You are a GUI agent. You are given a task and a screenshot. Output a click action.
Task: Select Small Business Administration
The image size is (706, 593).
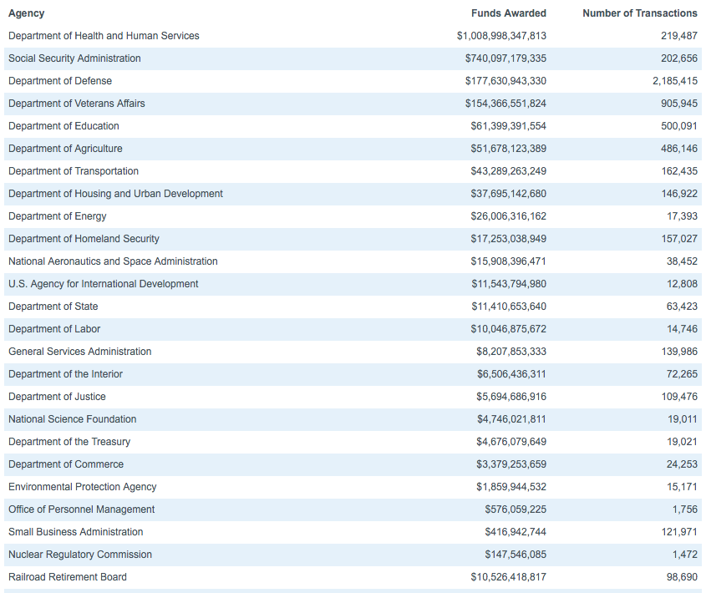point(76,531)
